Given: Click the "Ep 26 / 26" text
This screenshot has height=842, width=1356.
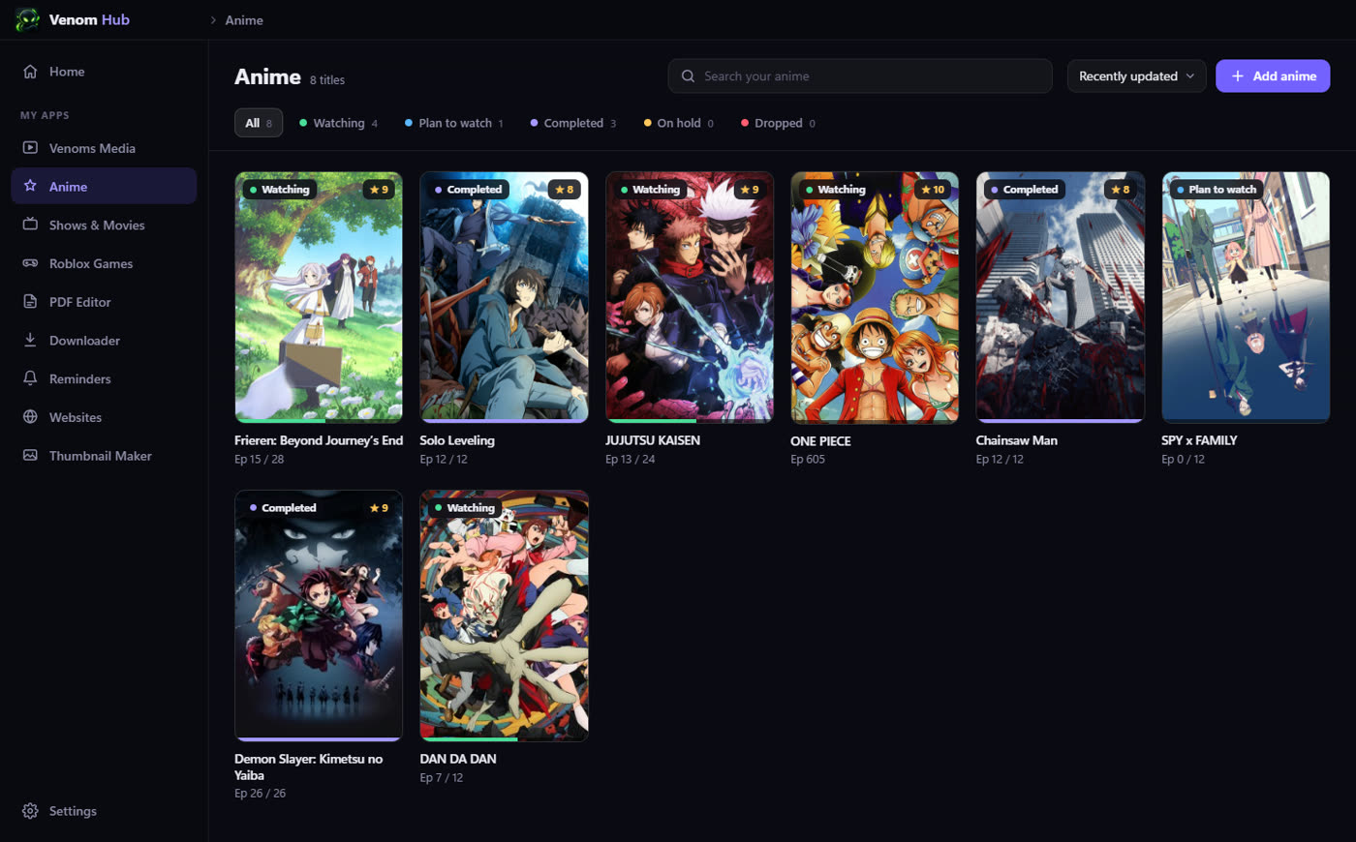Looking at the screenshot, I should pyautogui.click(x=260, y=794).
